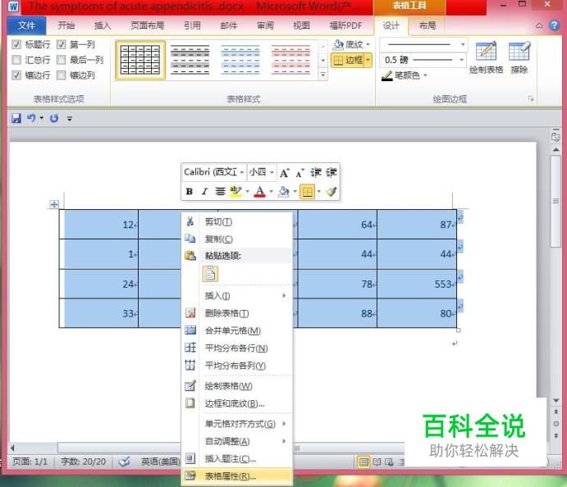Click the page indicator 页面: 1/1

pyautogui.click(x=30, y=462)
